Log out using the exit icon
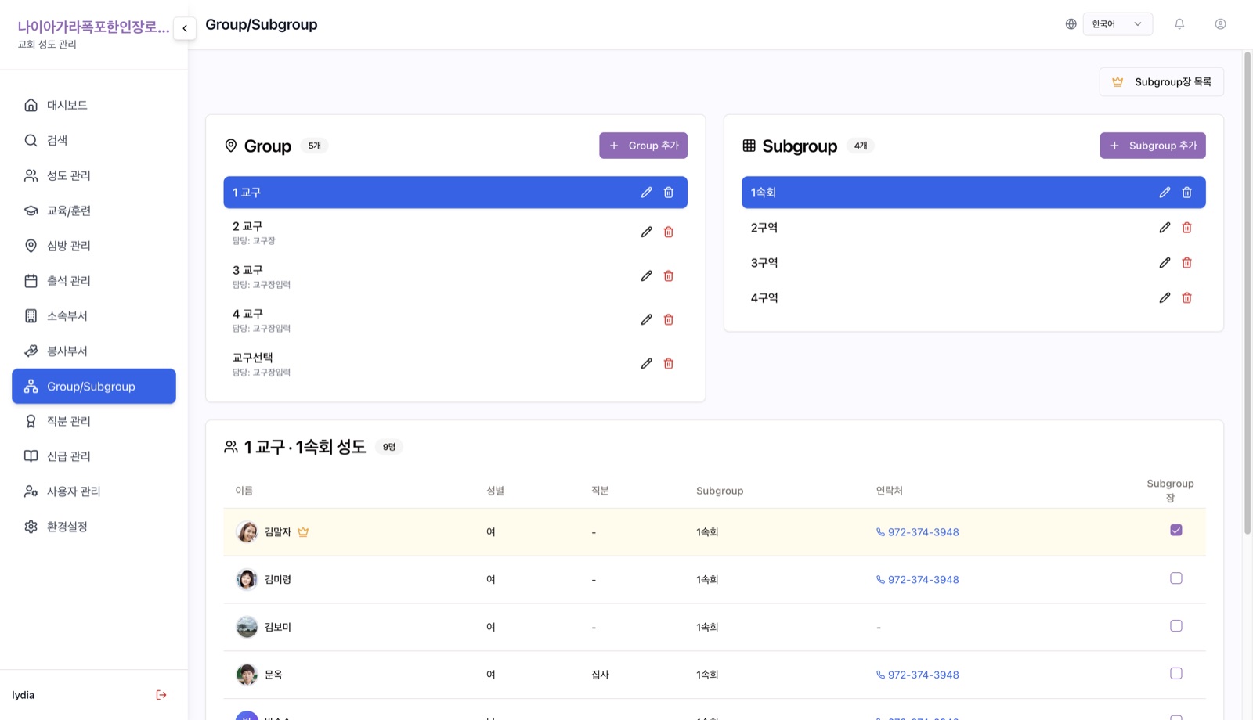This screenshot has height=720, width=1253. 161,695
